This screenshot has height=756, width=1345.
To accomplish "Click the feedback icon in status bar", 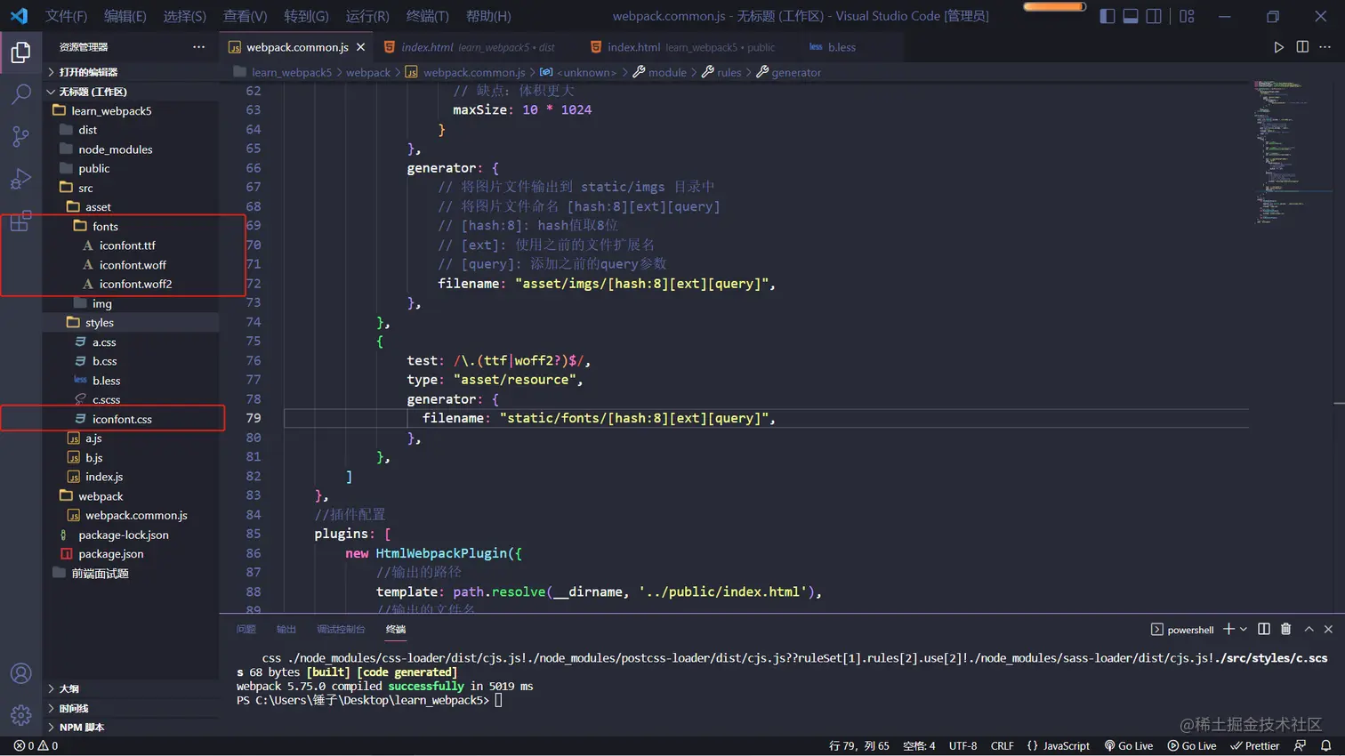I will click(x=1301, y=745).
